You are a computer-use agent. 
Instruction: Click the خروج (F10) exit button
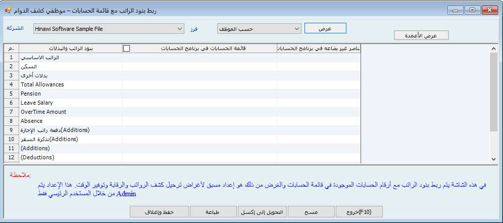coord(359,212)
